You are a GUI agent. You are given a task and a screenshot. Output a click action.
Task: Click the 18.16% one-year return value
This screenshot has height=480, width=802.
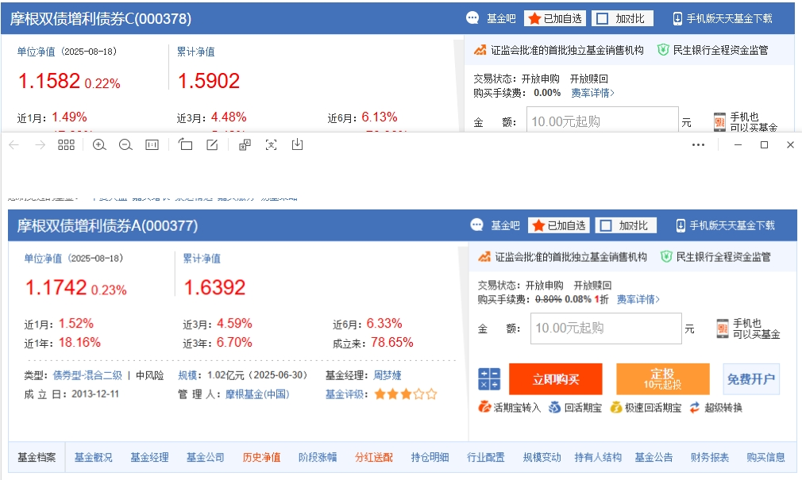pos(79,343)
